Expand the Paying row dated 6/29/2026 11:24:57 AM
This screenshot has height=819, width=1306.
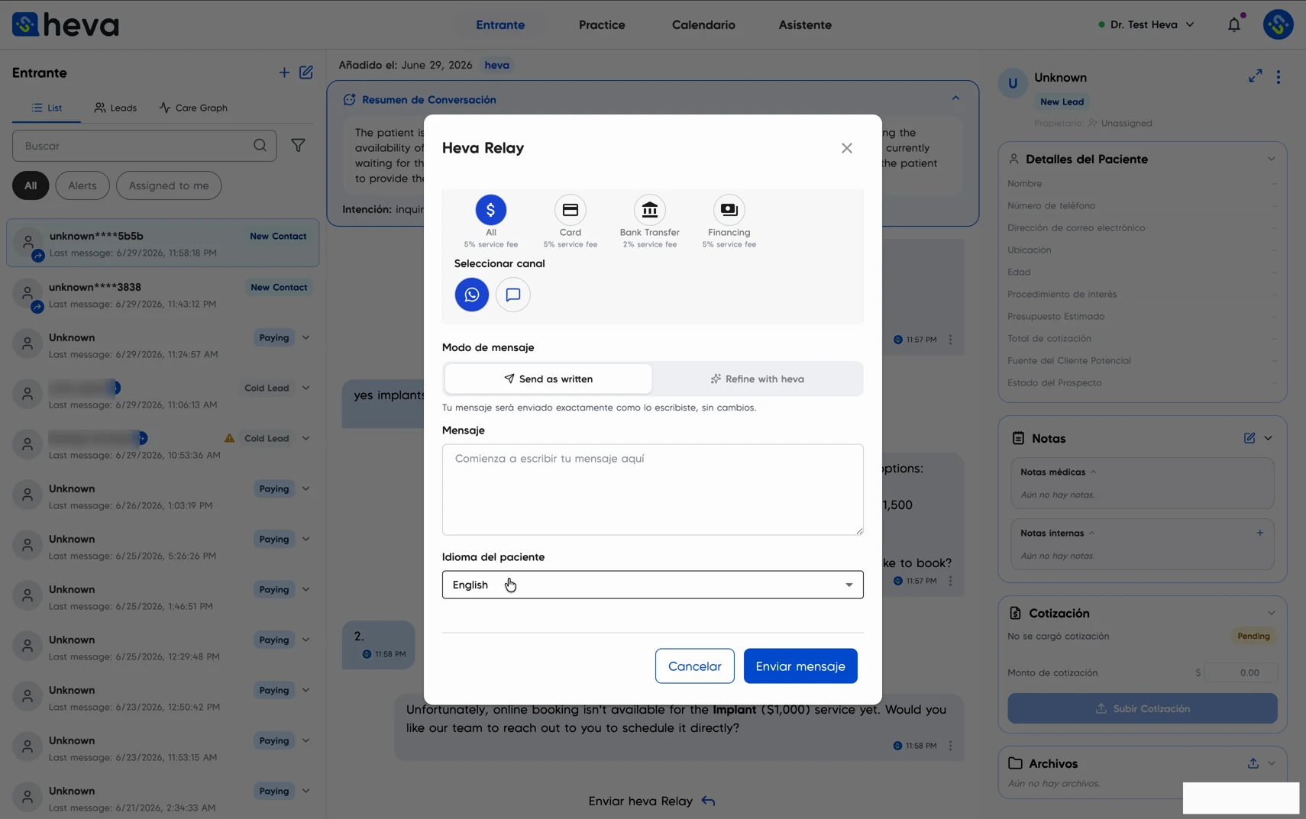click(305, 337)
